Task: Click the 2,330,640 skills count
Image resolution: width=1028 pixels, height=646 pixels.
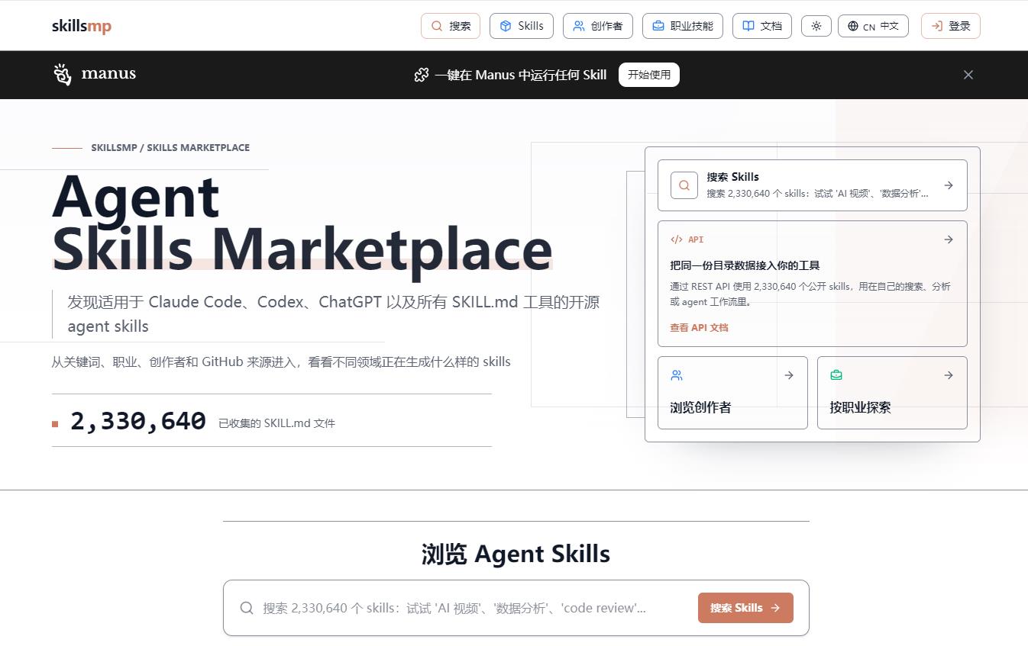Action: click(138, 421)
